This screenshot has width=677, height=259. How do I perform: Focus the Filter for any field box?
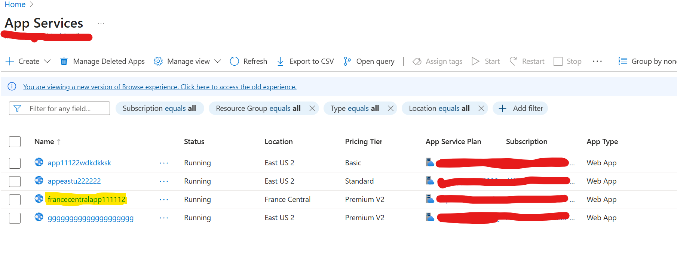[59, 108]
